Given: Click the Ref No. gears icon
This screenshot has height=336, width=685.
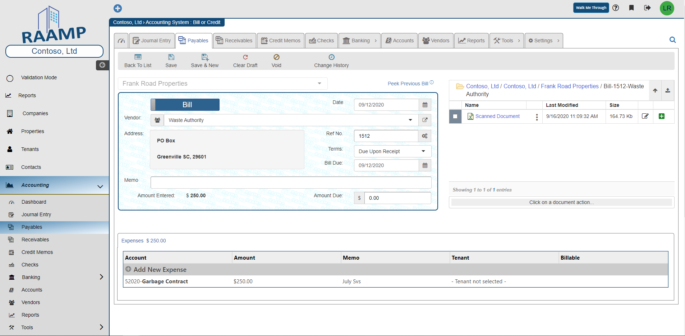Looking at the screenshot, I should tap(425, 136).
